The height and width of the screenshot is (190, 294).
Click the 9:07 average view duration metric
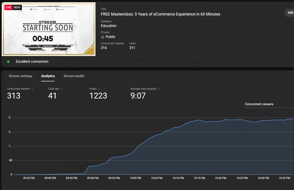tap(138, 96)
